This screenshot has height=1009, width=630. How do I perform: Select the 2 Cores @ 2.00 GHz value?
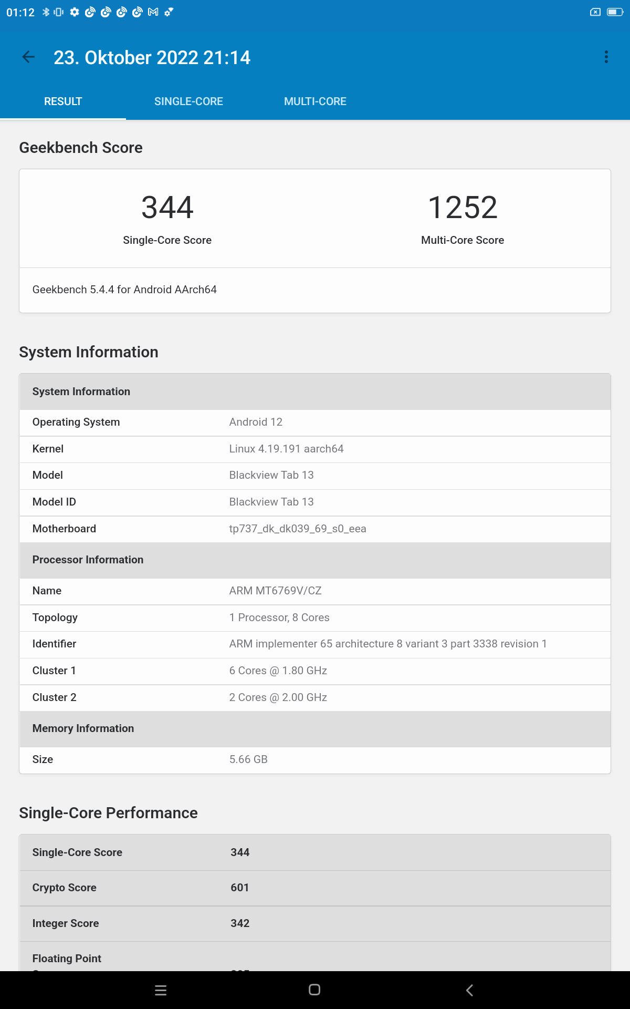(278, 697)
